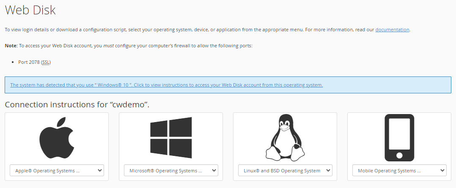Open the Apple Operating Systems dropdown
Image resolution: width=456 pixels, height=188 pixels.
(x=57, y=171)
